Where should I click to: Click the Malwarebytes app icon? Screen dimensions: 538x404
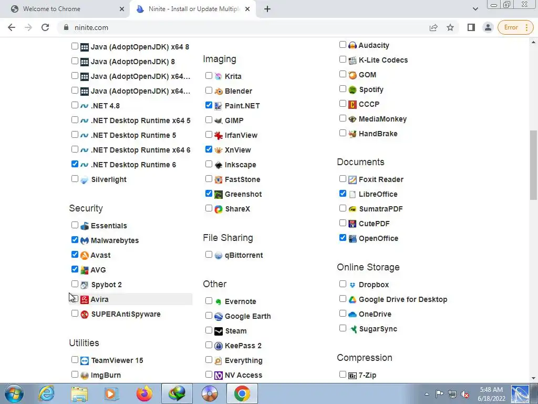point(85,240)
